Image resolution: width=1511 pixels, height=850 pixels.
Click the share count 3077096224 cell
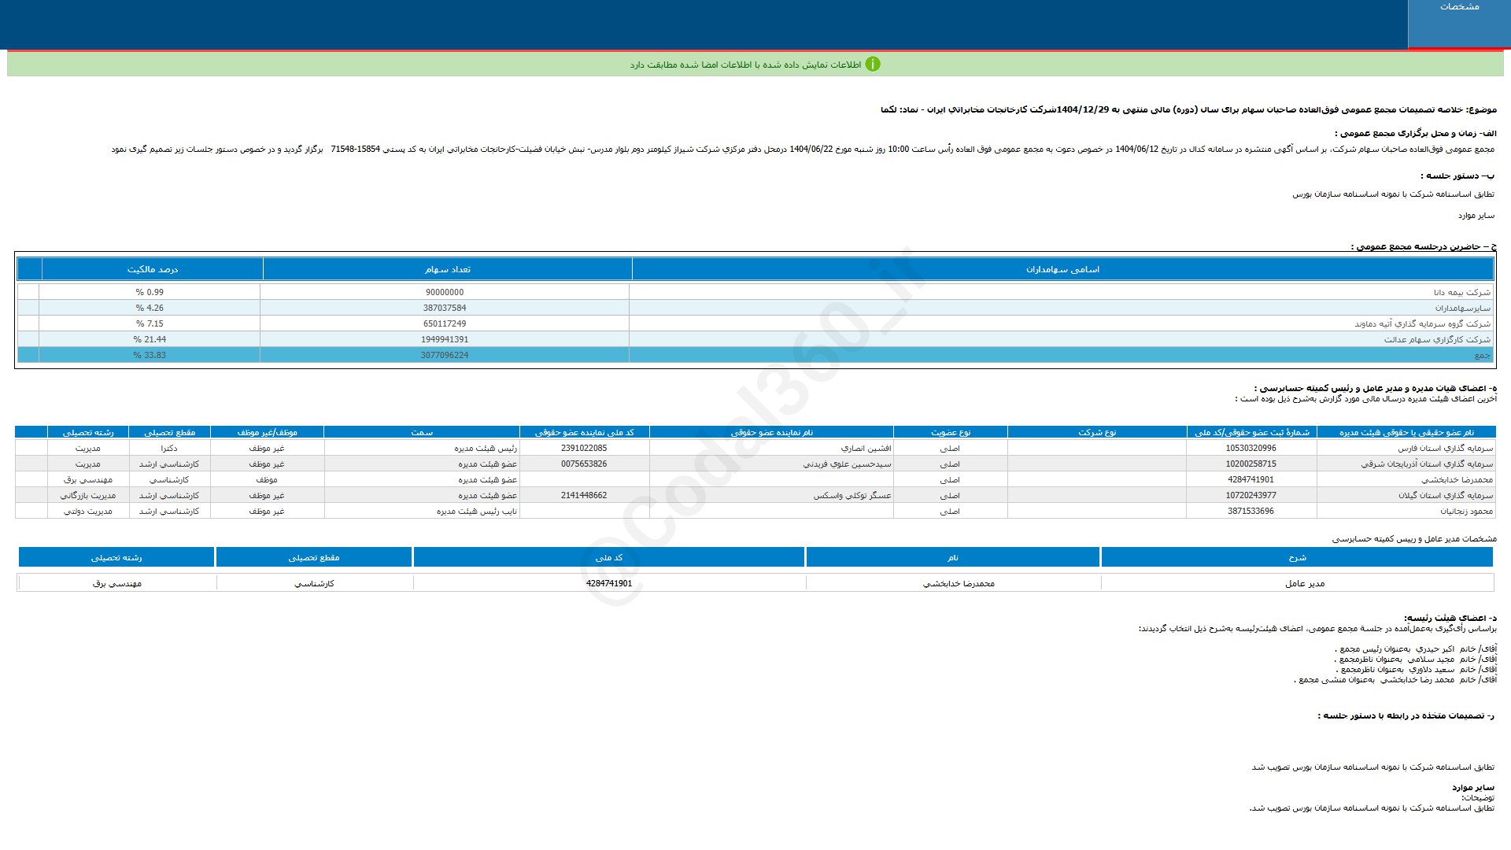coord(445,355)
